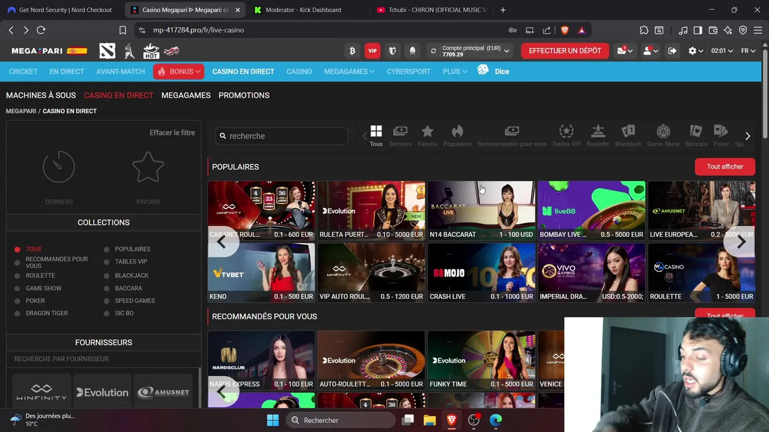
Task: Select the Populaires flame category icon
Action: (x=457, y=136)
